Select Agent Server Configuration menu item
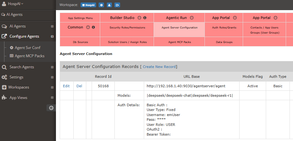The image size is (293, 141). coord(180,28)
